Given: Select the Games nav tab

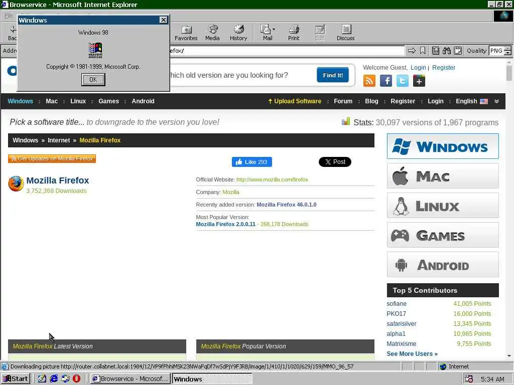Looking at the screenshot, I should click(x=109, y=101).
